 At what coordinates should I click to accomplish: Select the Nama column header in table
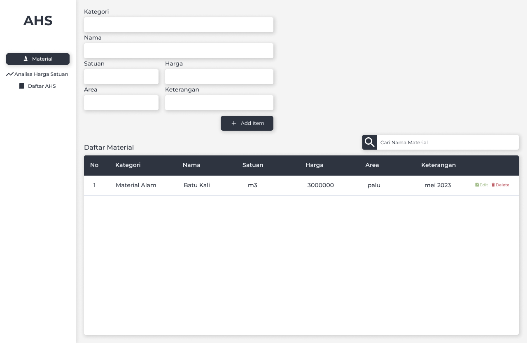click(x=191, y=165)
